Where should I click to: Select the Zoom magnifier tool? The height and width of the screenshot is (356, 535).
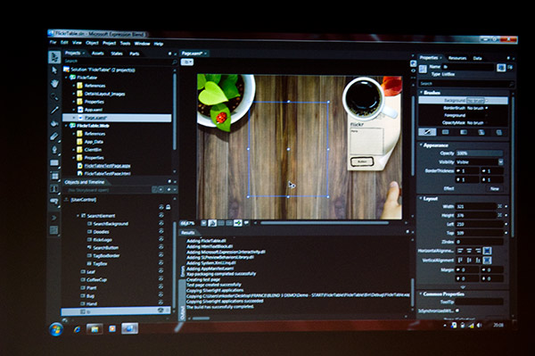[54, 97]
